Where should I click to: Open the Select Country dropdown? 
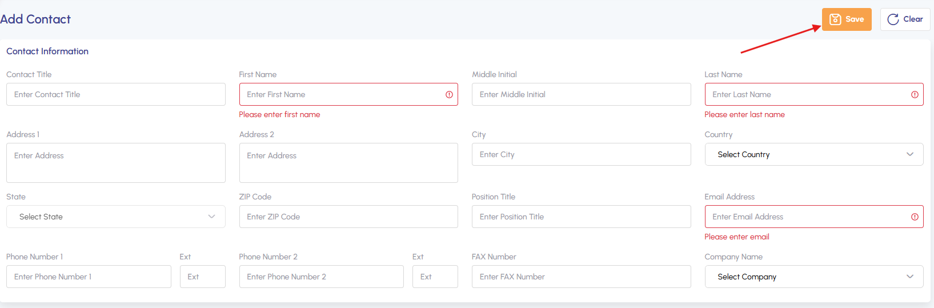[813, 155]
